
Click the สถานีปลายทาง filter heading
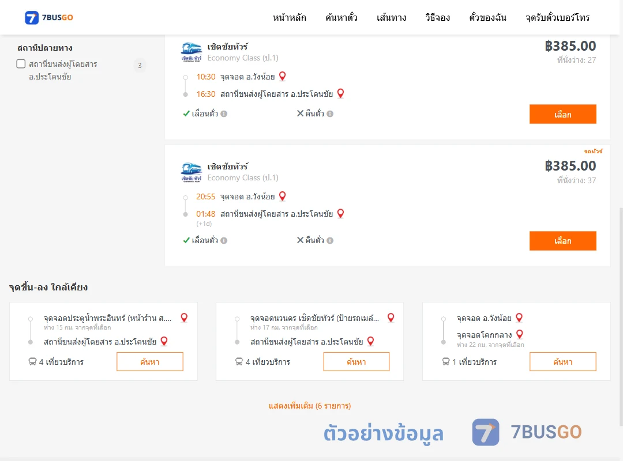coord(45,48)
